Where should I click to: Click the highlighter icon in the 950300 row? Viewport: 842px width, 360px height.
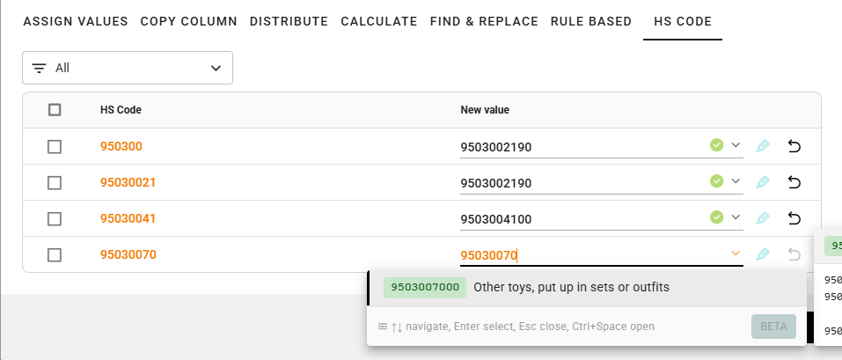(763, 146)
